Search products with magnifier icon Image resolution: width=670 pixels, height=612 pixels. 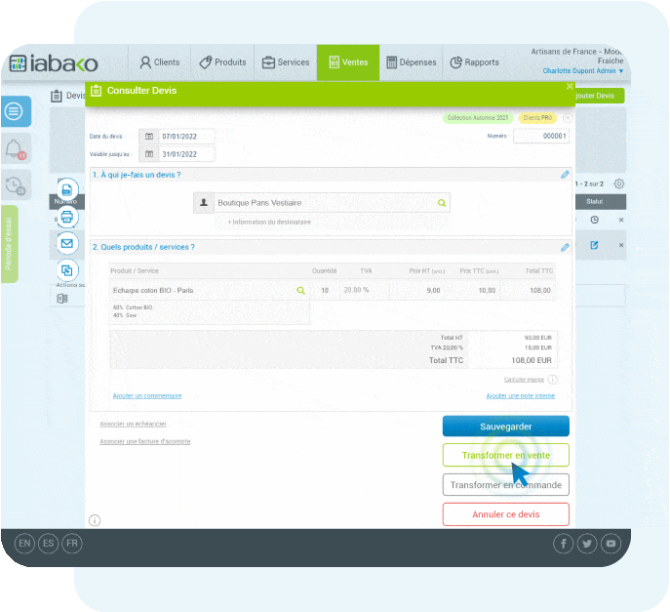(x=300, y=291)
